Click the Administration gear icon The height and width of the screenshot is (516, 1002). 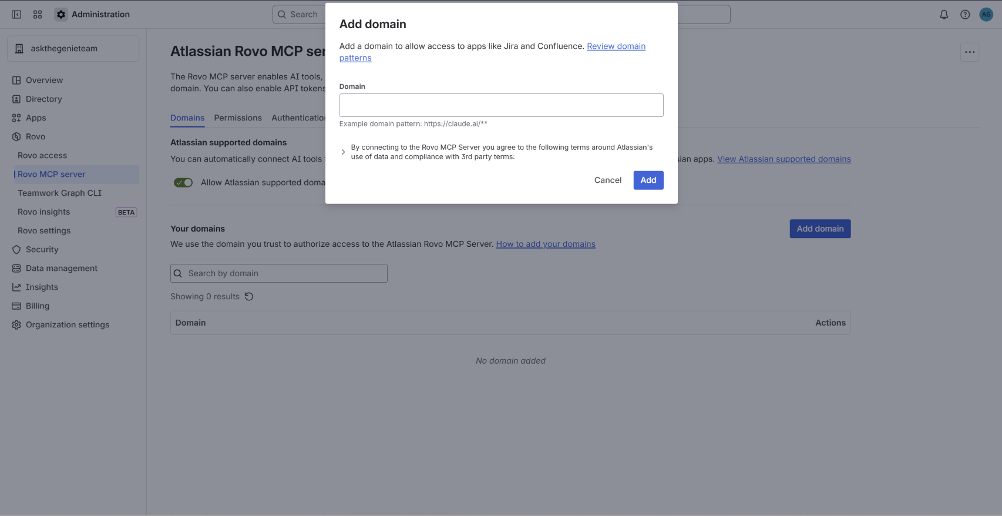click(x=61, y=15)
